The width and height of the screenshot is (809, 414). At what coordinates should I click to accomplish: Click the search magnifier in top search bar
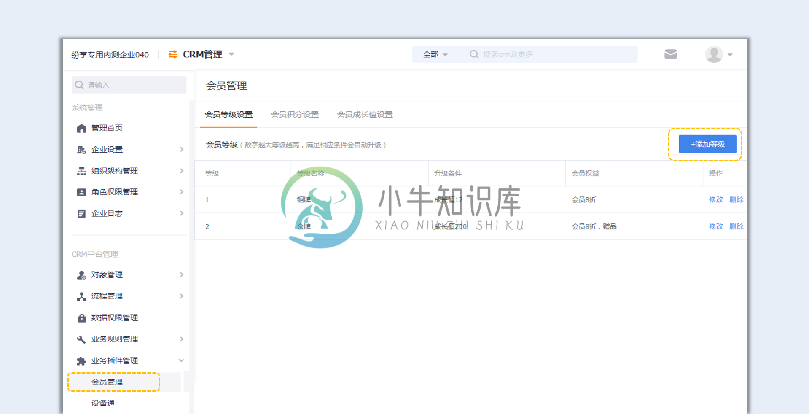pos(474,54)
